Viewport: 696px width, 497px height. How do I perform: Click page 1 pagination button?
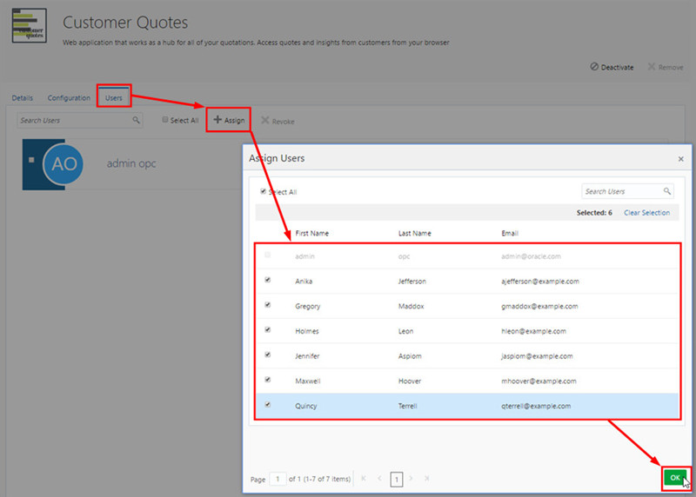point(397,479)
